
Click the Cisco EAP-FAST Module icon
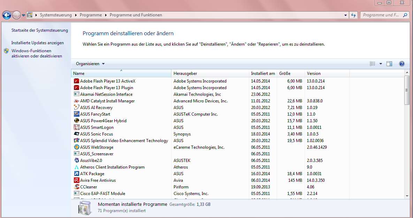coord(76,194)
